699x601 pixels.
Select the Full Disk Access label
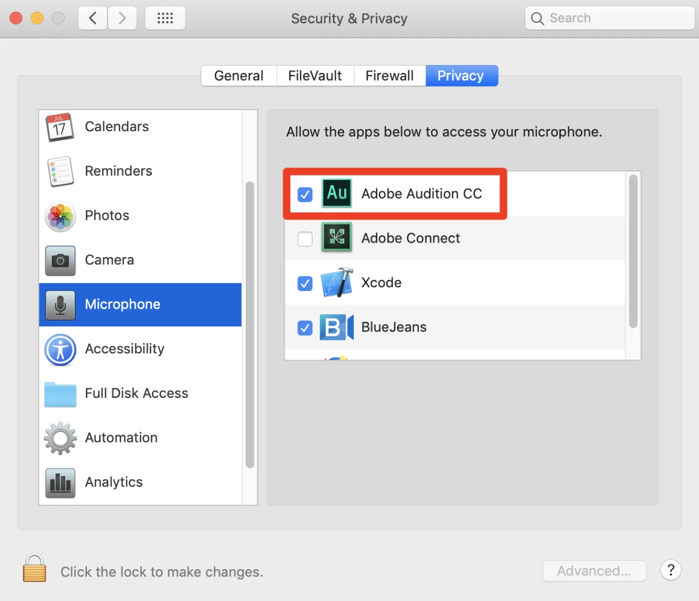[136, 393]
